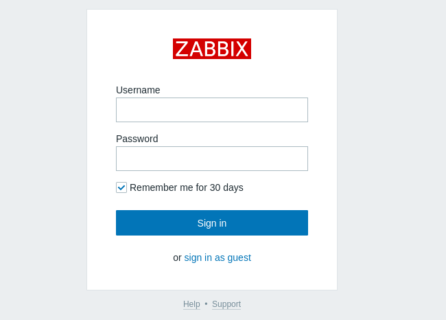
Task: Click the words '30 days' beside checkbox
Action: pos(226,187)
